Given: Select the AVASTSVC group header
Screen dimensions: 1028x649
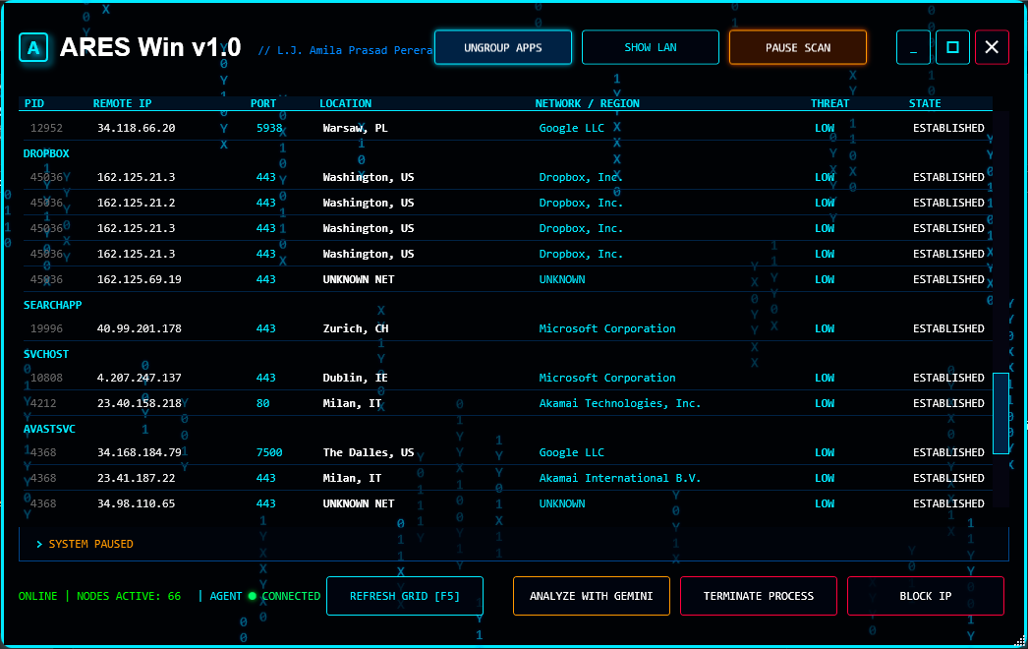Looking at the screenshot, I should 49,429.
